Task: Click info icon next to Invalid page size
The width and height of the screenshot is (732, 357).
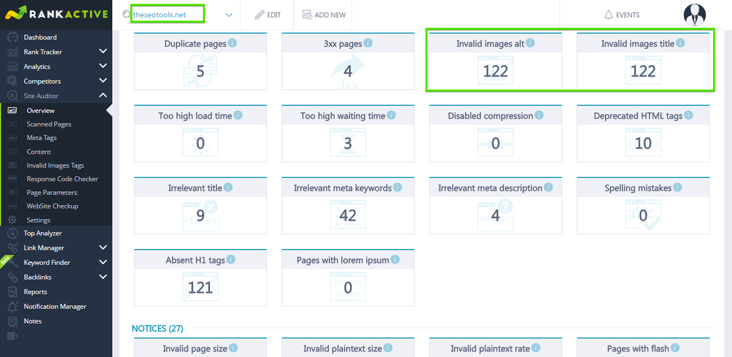Action: pos(233,348)
